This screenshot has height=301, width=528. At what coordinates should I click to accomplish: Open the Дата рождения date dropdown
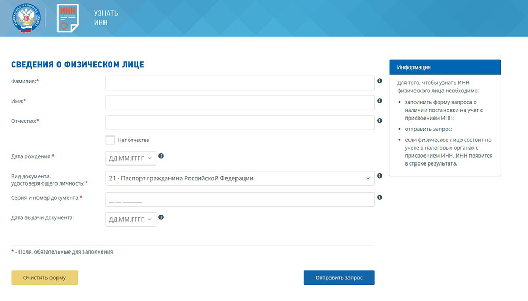(x=130, y=158)
